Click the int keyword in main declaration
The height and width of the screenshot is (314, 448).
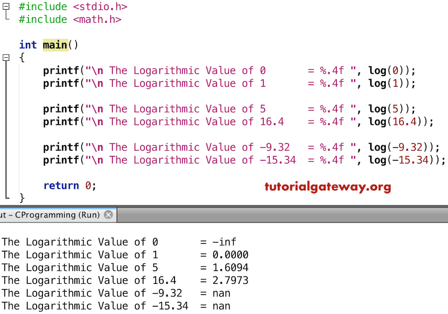[27, 45]
